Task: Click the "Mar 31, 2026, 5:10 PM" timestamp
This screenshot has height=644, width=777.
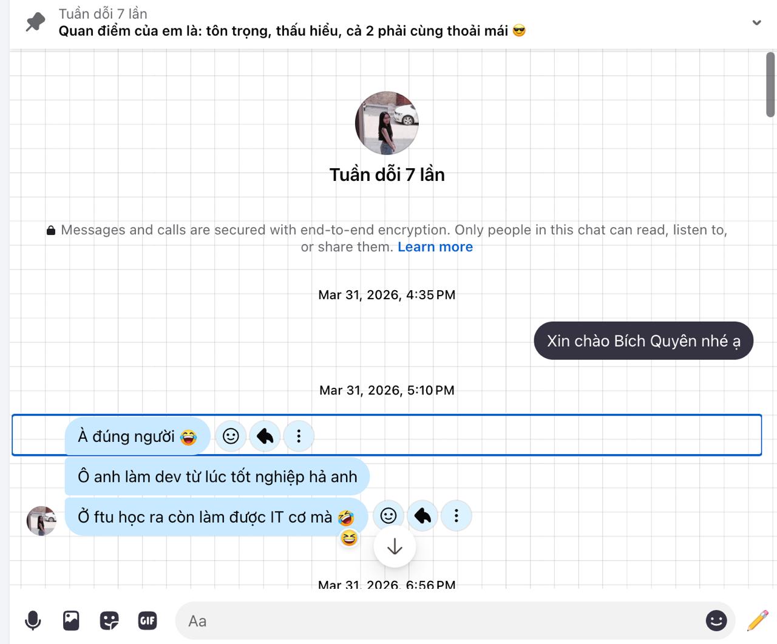Action: point(387,390)
